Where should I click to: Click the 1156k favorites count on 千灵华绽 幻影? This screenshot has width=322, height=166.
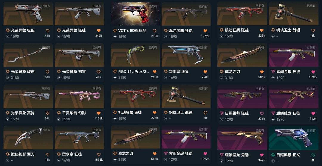tap(98, 119)
